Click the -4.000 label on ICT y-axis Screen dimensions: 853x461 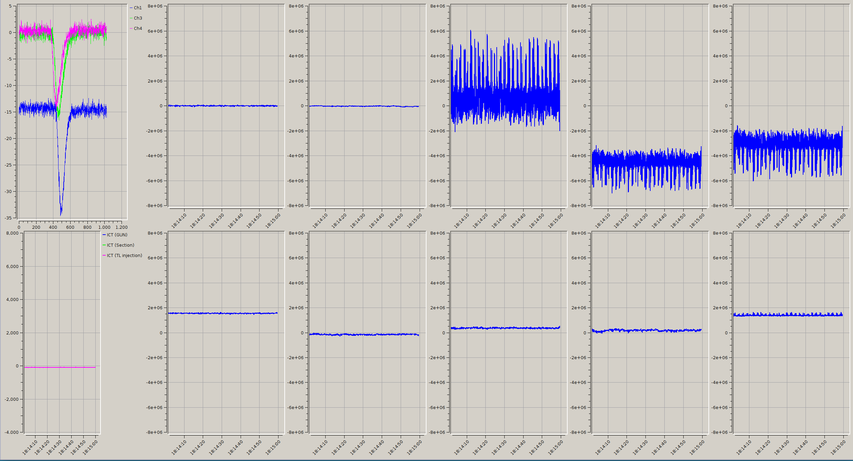tap(12, 432)
